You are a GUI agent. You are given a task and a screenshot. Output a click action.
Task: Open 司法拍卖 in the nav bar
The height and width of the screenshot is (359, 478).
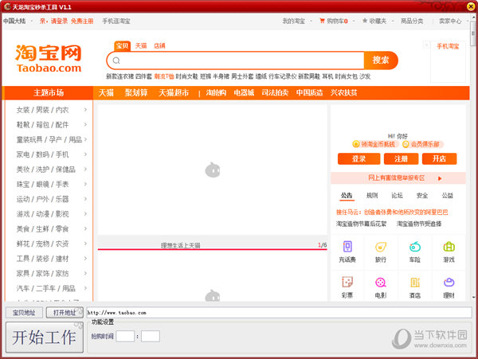275,93
